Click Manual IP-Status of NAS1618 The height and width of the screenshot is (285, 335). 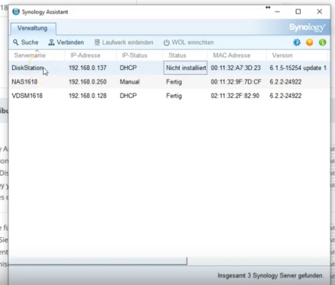(x=130, y=82)
